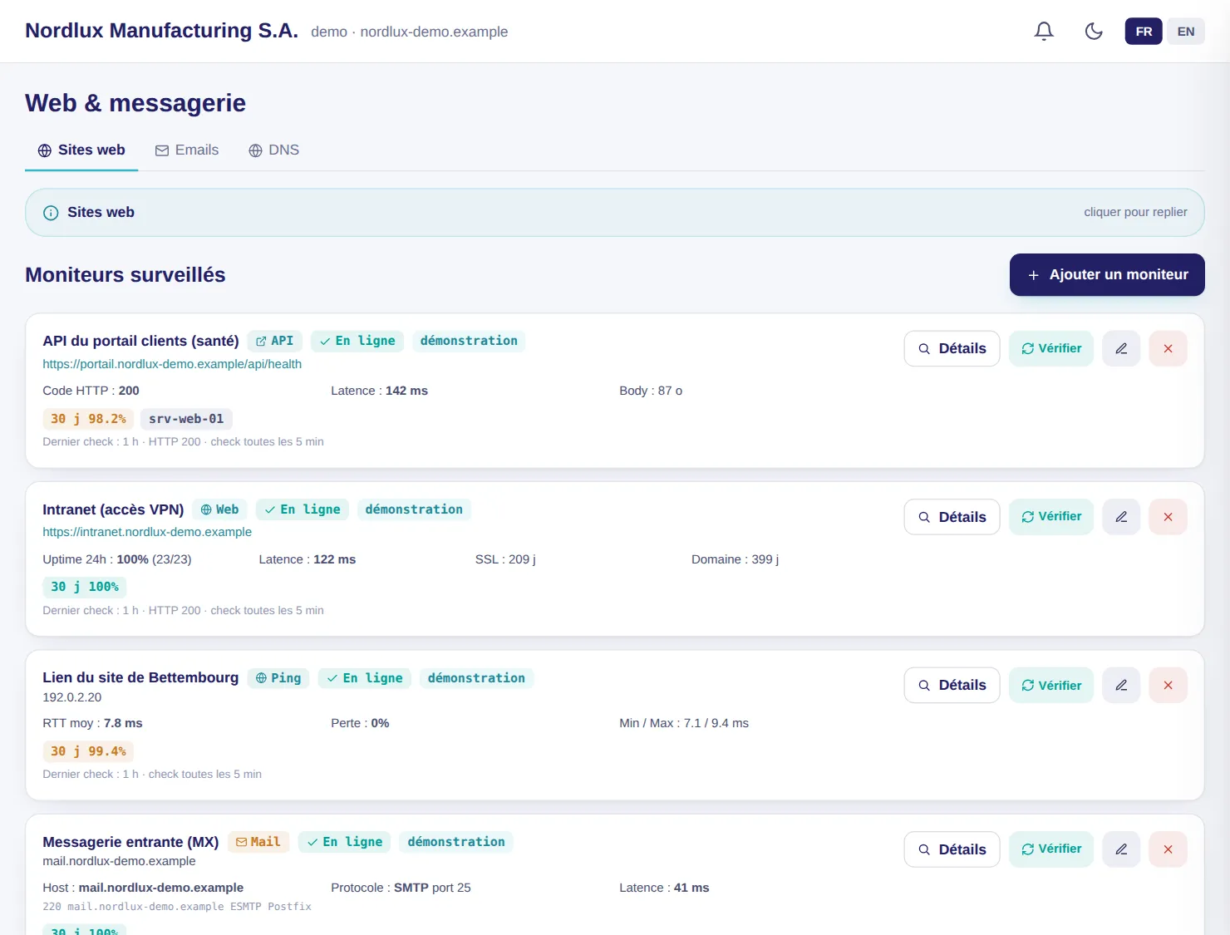Click srv-web-01 tag

186,419
